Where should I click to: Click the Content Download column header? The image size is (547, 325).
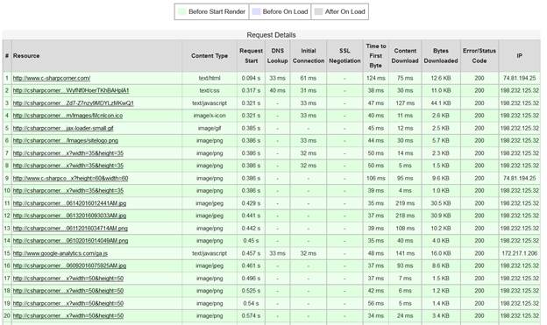405,56
